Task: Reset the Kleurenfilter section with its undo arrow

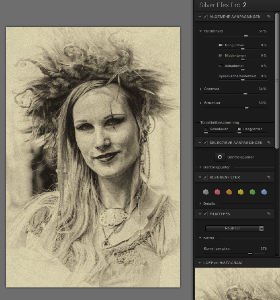Action: [269, 177]
